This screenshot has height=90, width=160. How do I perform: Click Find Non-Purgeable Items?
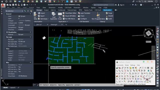(x=98, y=16)
